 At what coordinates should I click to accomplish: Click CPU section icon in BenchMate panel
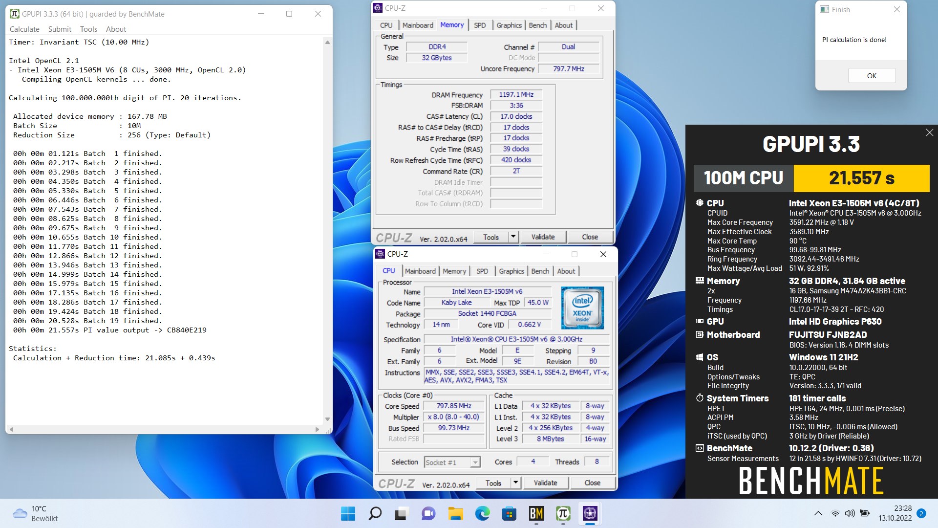(700, 203)
